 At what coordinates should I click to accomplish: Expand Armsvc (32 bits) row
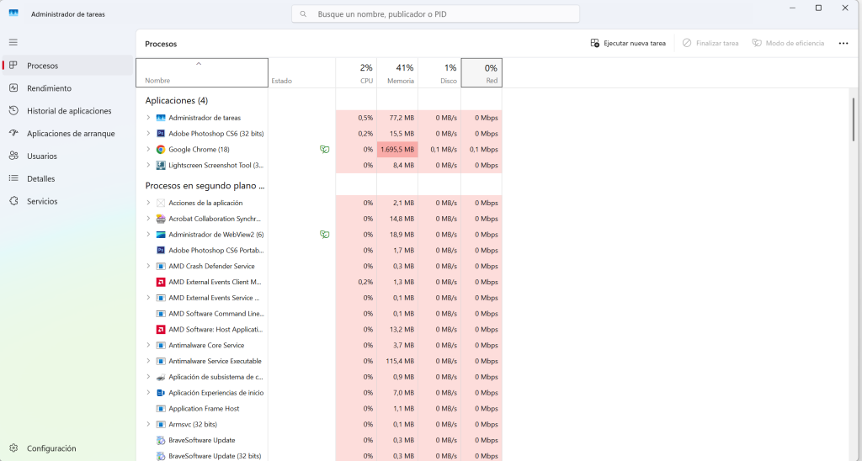(x=148, y=424)
